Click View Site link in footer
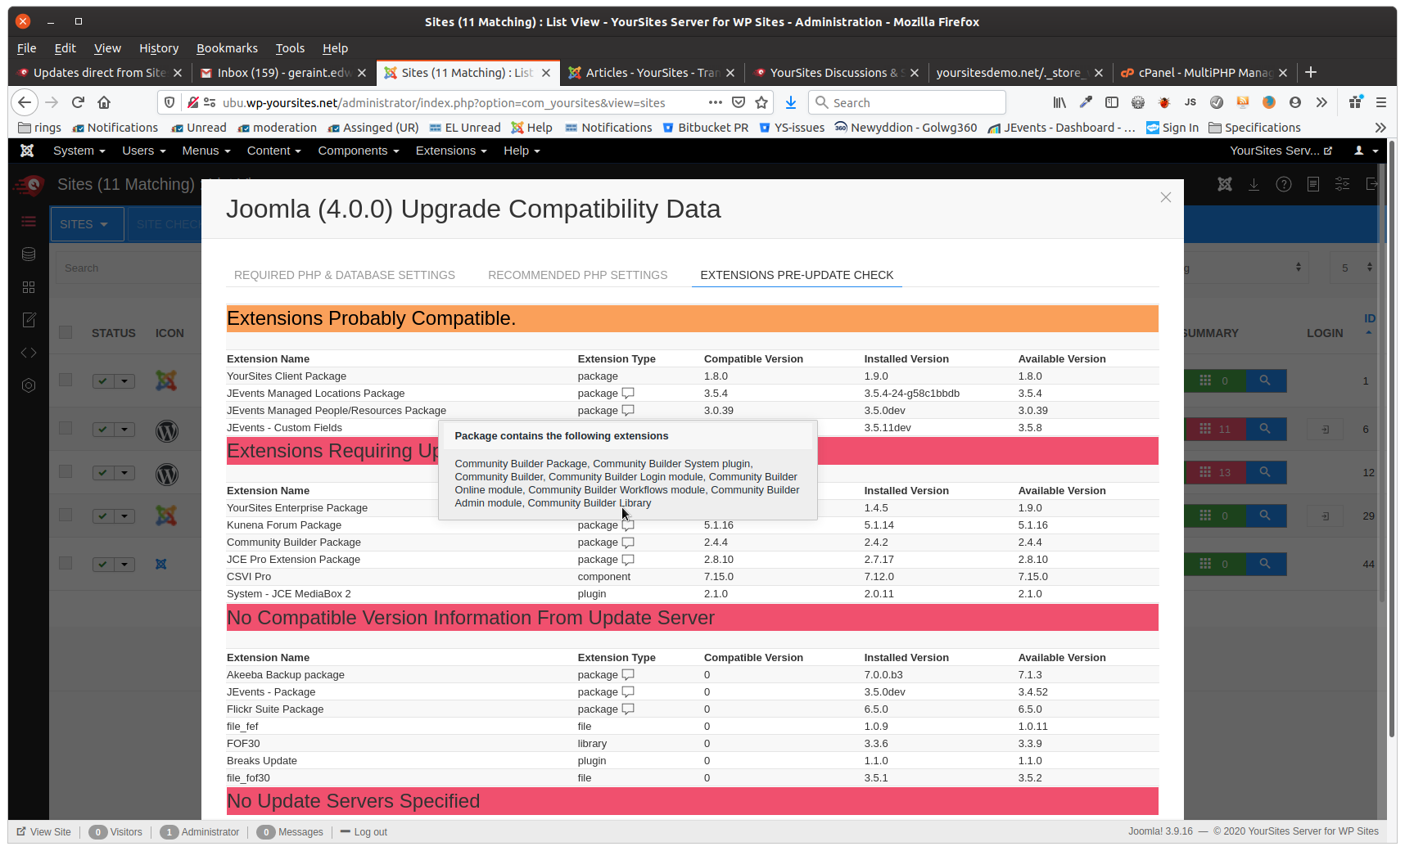 pyautogui.click(x=44, y=832)
